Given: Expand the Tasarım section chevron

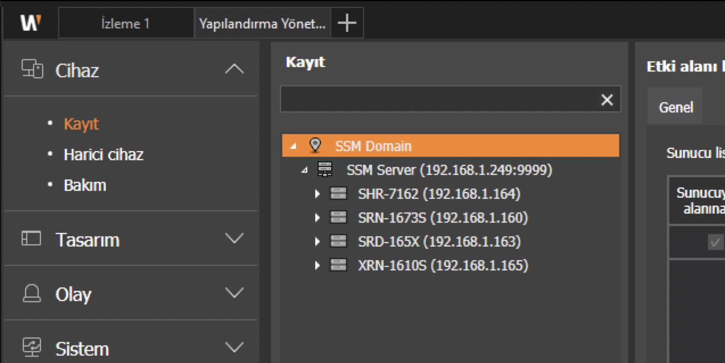Looking at the screenshot, I should [x=234, y=239].
